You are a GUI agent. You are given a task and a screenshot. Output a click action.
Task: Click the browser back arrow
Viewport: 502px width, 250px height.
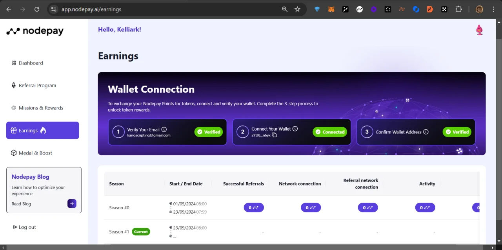[x=9, y=9]
